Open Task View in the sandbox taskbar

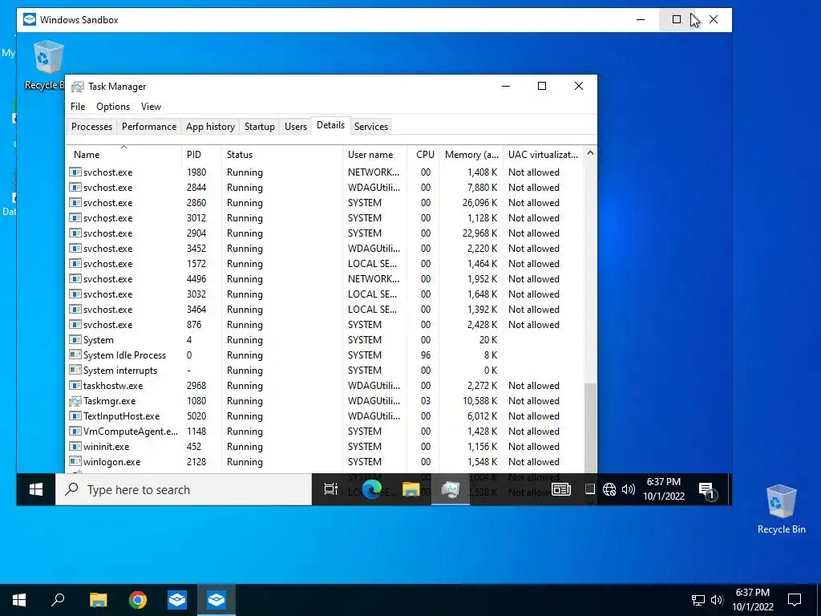(x=331, y=489)
